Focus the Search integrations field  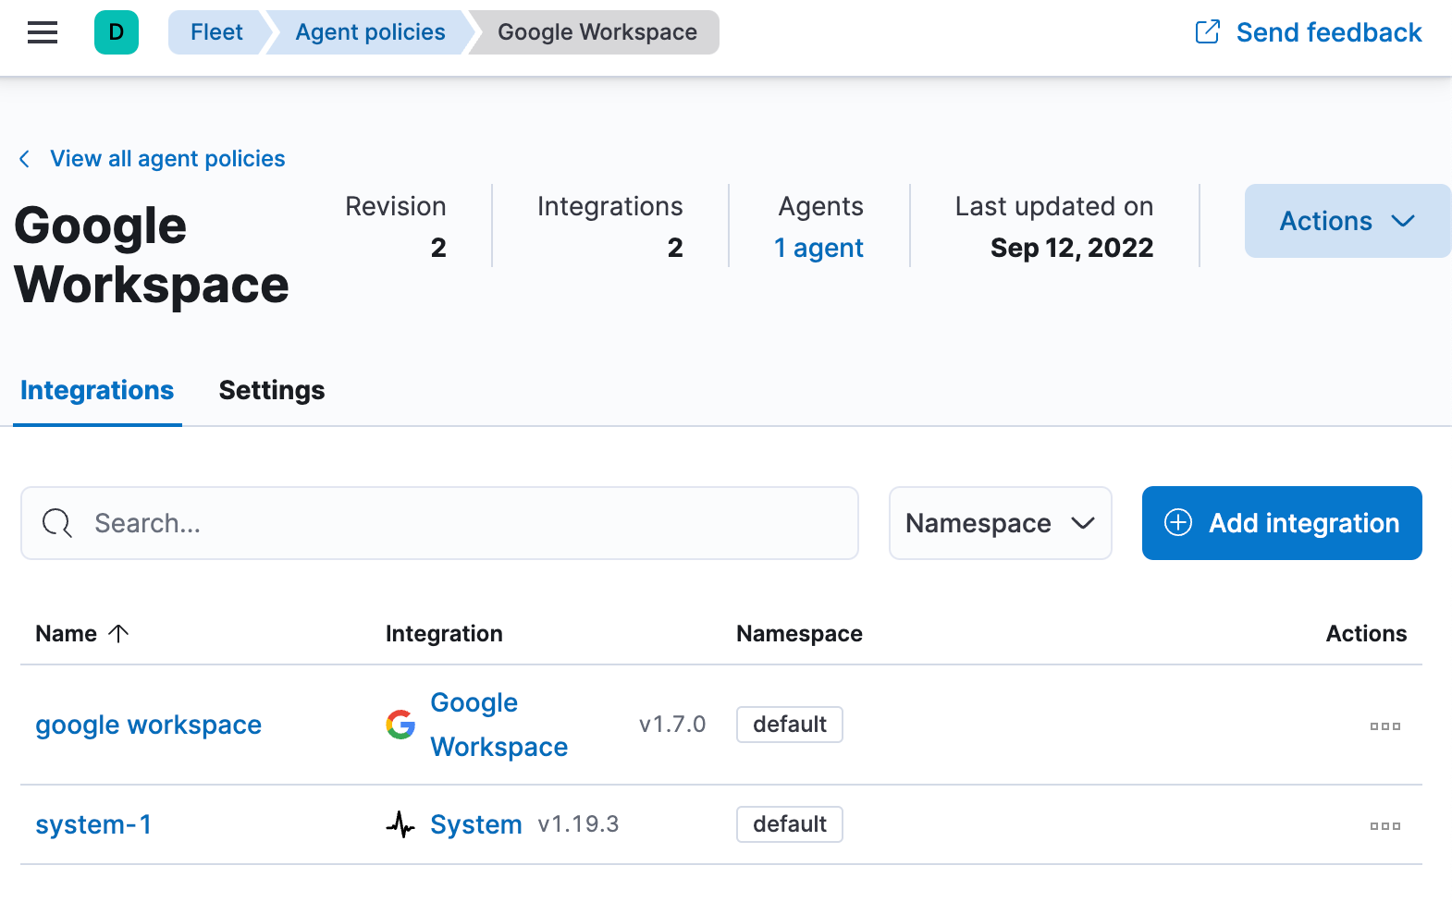(439, 523)
